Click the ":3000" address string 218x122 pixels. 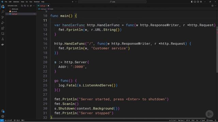(x=78, y=67)
